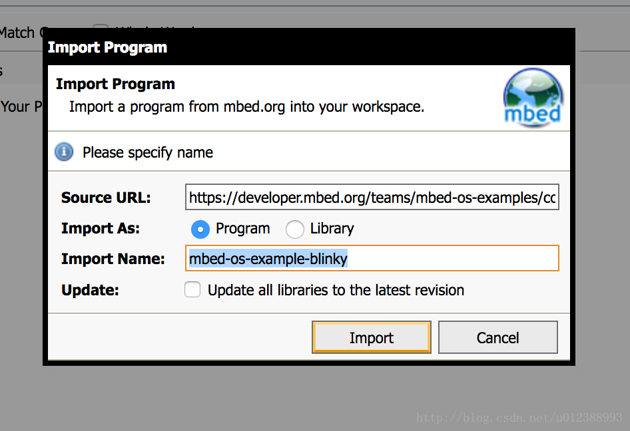
Task: Focus the Source URL field
Action: [x=372, y=197]
